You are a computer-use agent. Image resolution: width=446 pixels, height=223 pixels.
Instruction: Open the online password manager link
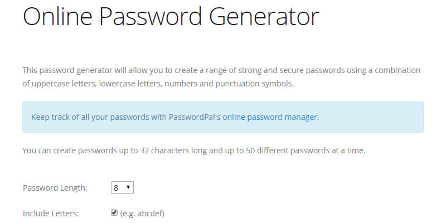point(270,117)
